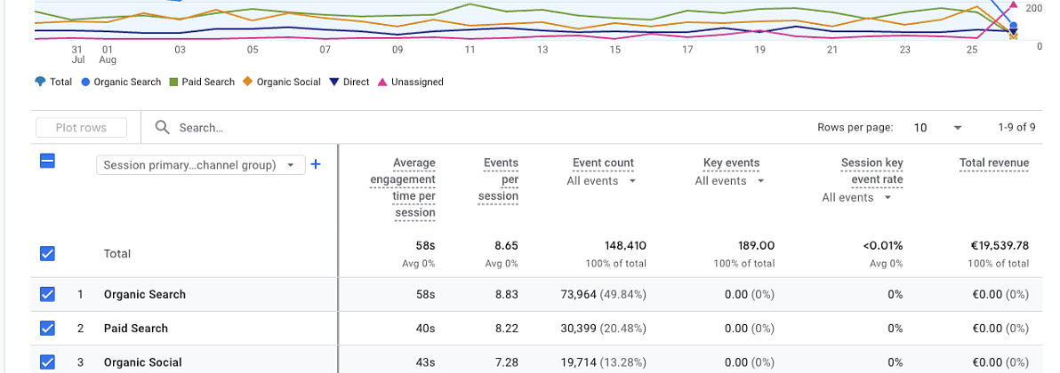Uncheck the Total row checkbox
The width and height of the screenshot is (1060, 373).
pyautogui.click(x=48, y=254)
